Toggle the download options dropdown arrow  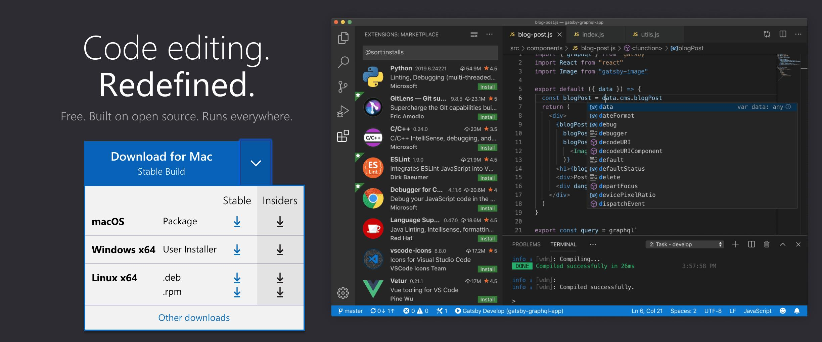point(256,163)
